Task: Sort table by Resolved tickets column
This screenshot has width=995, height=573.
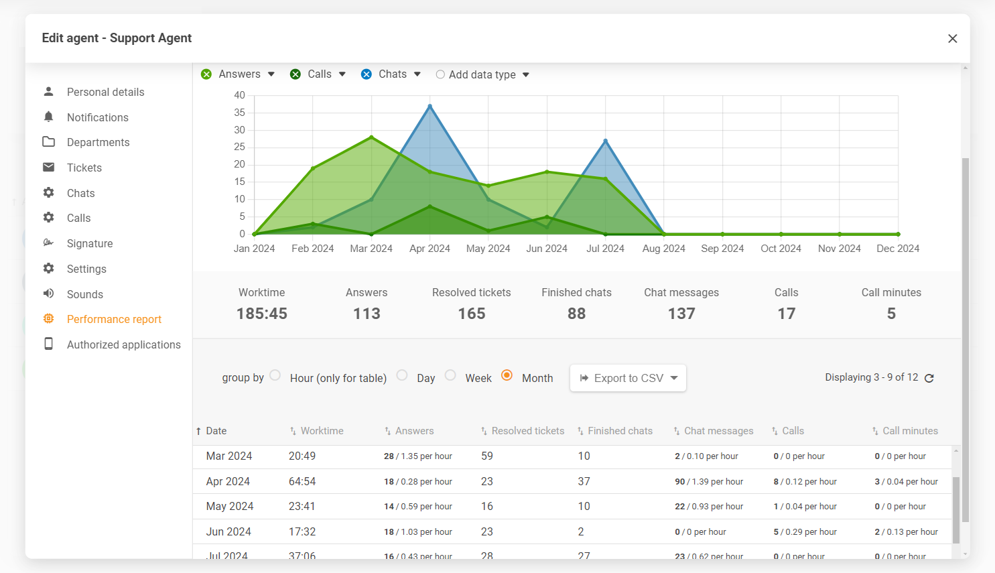Action: [x=527, y=431]
